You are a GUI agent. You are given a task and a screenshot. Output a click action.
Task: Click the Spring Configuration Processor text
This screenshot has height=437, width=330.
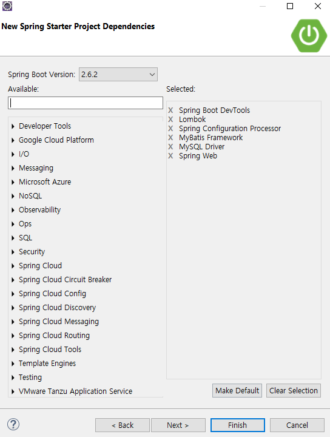(x=230, y=129)
